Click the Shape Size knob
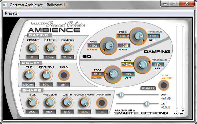 pos(32,102)
